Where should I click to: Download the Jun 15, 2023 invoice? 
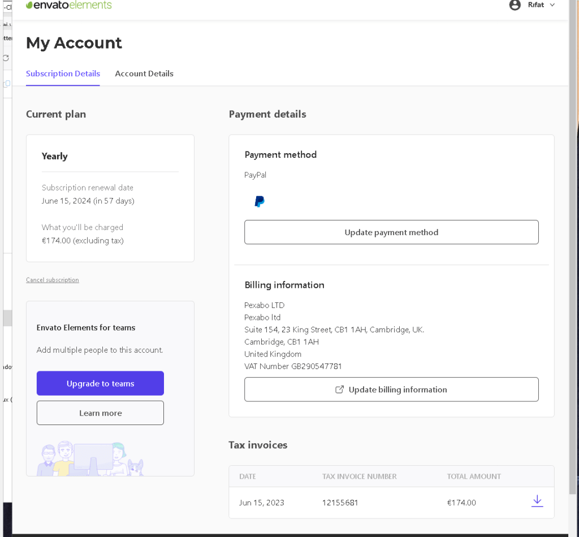[x=537, y=501]
